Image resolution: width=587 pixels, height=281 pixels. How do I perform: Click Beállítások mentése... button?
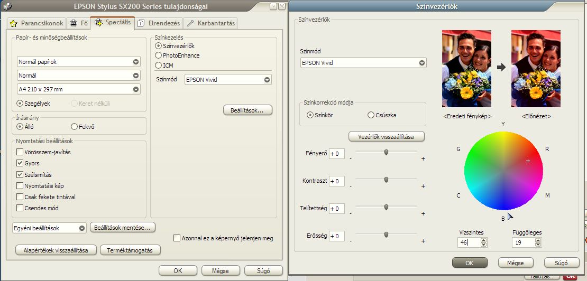pos(122,227)
